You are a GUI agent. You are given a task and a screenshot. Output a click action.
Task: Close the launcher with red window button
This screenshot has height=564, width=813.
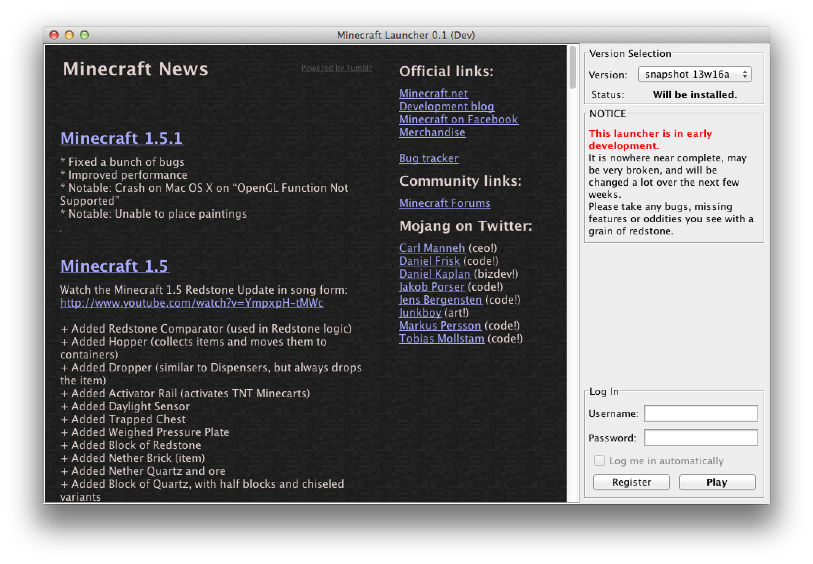(54, 35)
